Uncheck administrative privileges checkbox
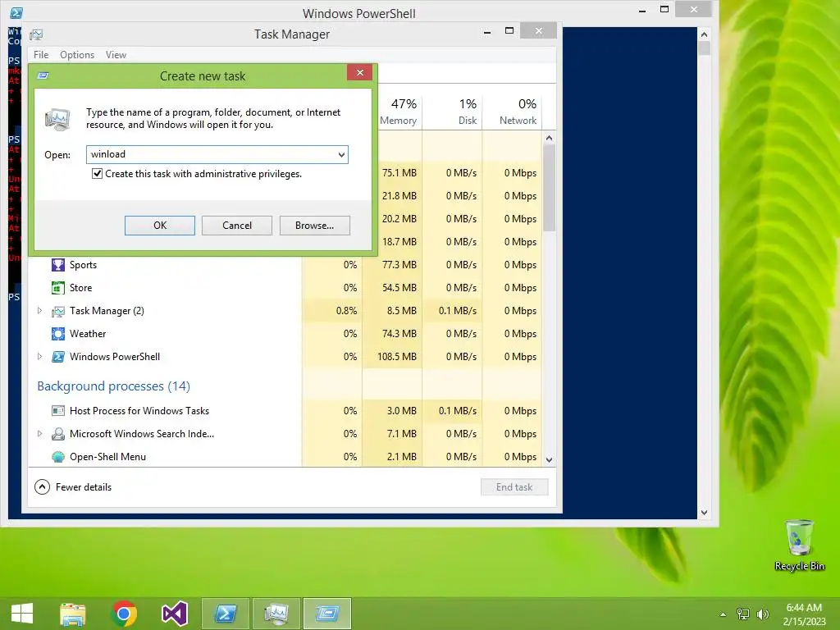The height and width of the screenshot is (630, 840). [97, 174]
